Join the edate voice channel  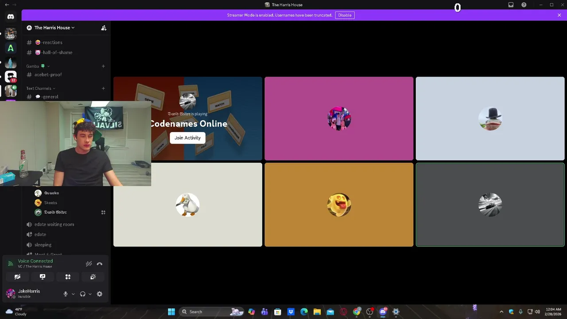[66, 234]
